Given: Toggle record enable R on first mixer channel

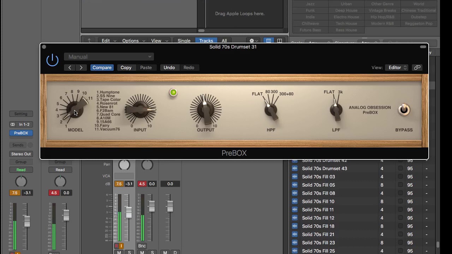Looking at the screenshot, I should pyautogui.click(x=117, y=246).
